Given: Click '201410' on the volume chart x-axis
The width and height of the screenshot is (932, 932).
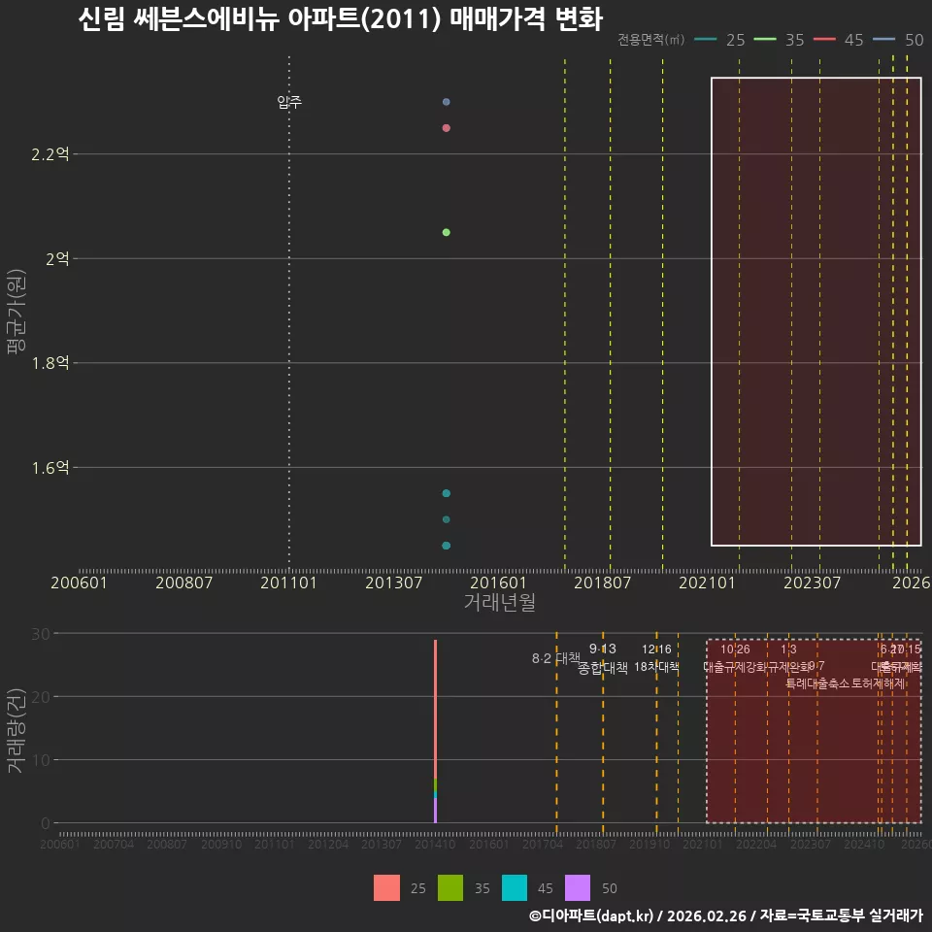Looking at the screenshot, I should pos(435,844).
